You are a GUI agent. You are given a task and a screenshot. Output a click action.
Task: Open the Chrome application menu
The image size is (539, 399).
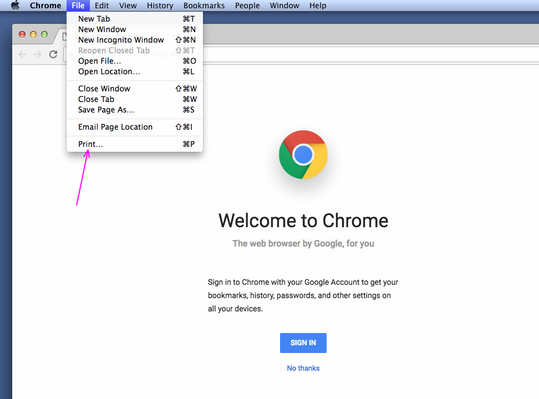pos(45,6)
